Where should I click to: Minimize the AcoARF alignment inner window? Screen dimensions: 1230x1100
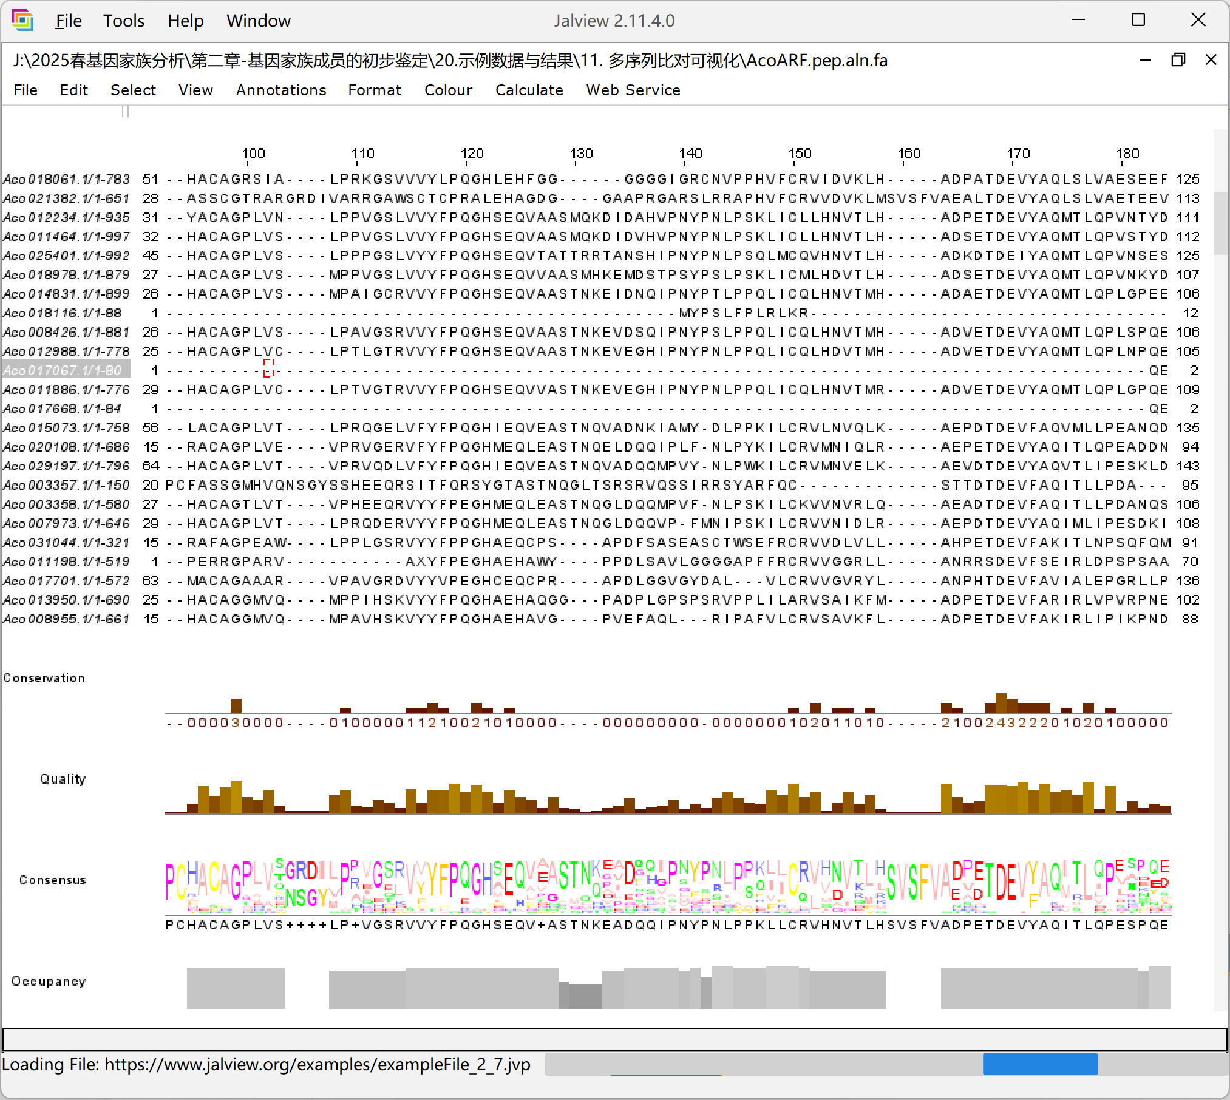(1145, 60)
